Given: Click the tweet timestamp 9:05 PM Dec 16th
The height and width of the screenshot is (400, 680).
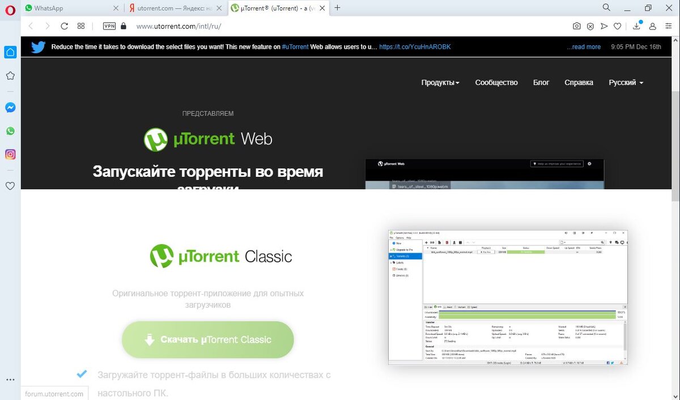Looking at the screenshot, I should 636,47.
